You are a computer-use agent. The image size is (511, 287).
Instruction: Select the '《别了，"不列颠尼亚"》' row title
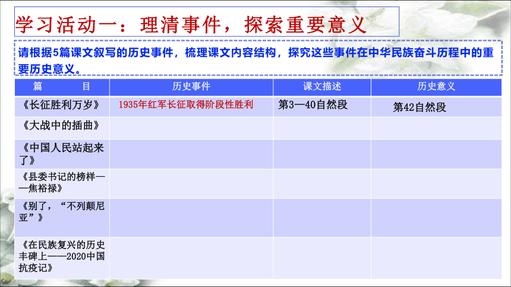tap(62, 212)
